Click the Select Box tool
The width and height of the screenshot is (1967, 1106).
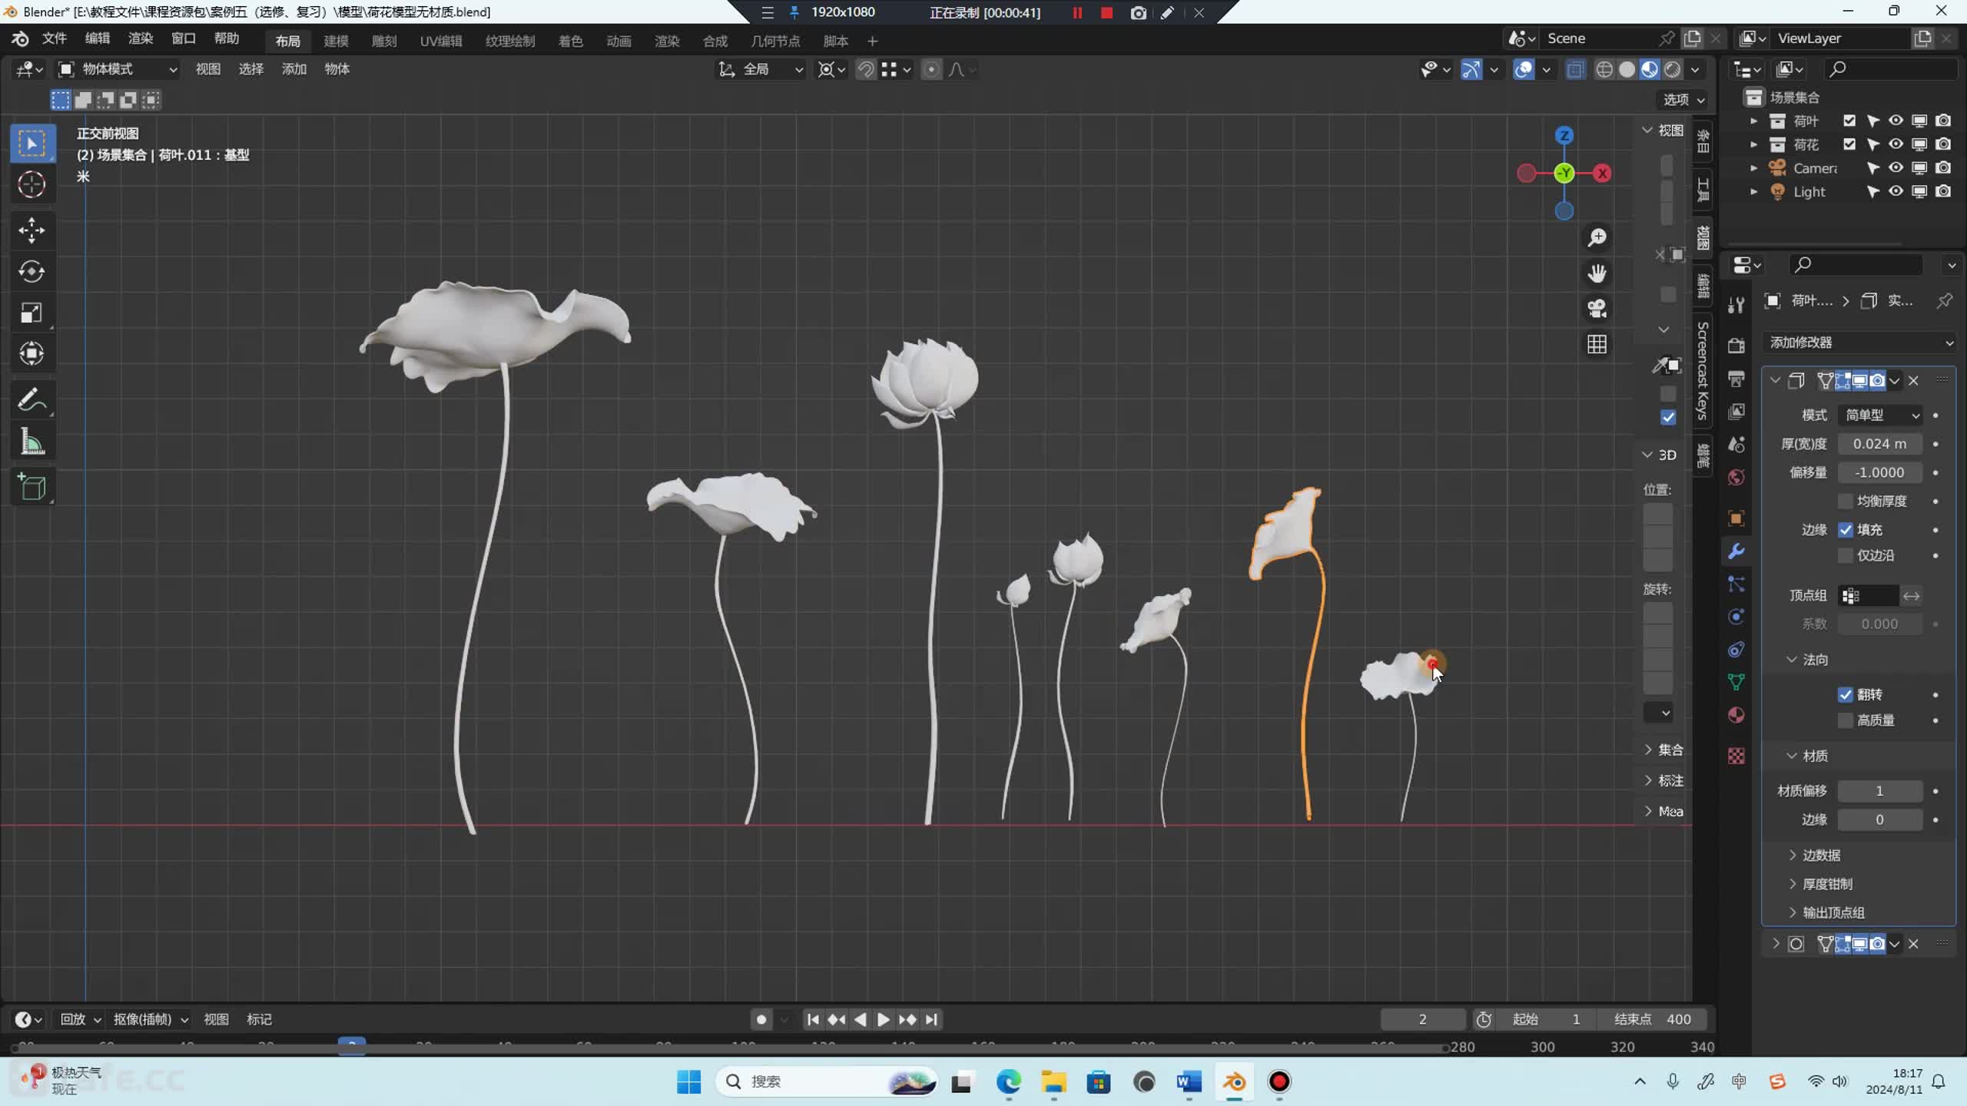[32, 143]
